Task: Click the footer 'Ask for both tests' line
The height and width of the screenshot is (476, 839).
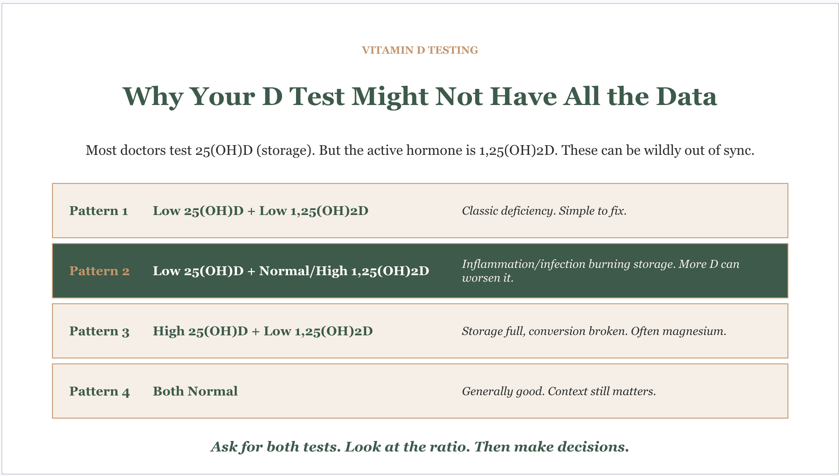Action: click(420, 447)
